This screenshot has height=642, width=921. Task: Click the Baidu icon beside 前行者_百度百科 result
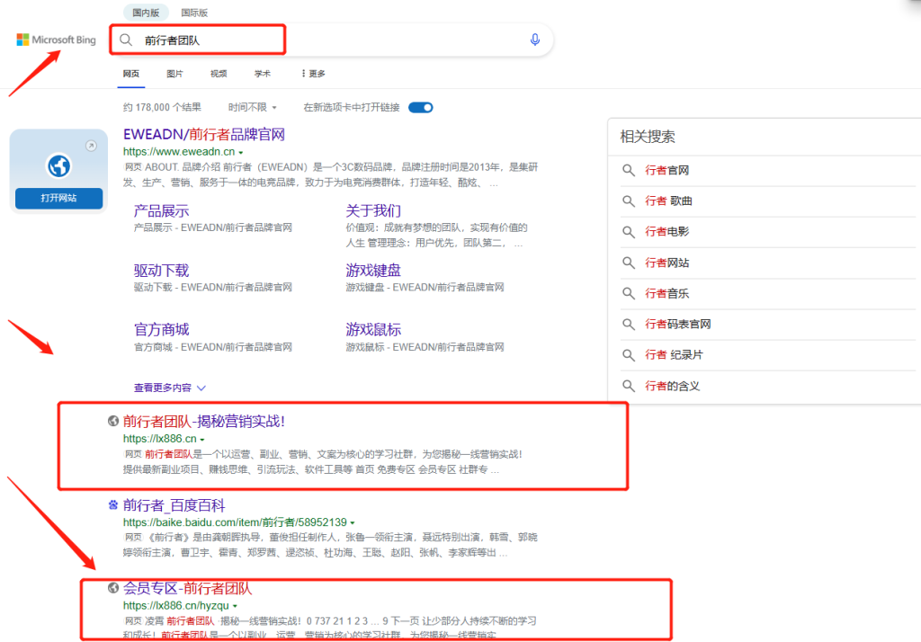[x=112, y=504]
